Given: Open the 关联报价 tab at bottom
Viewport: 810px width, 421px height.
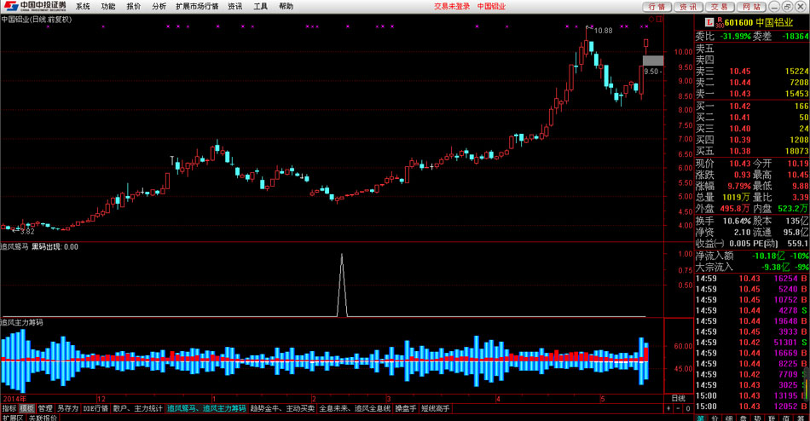Looking at the screenshot, I should 43,418.
